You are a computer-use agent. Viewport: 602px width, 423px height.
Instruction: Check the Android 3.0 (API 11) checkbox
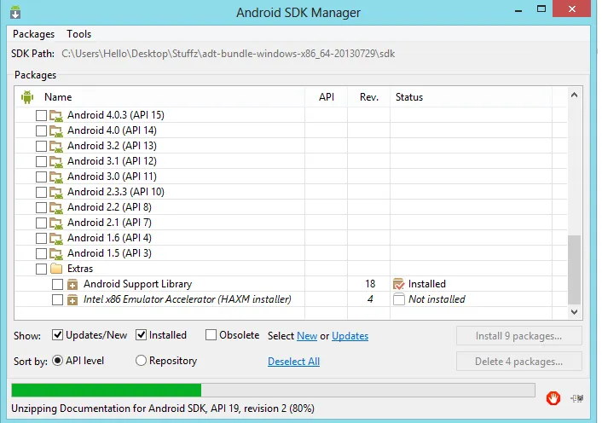(x=41, y=177)
